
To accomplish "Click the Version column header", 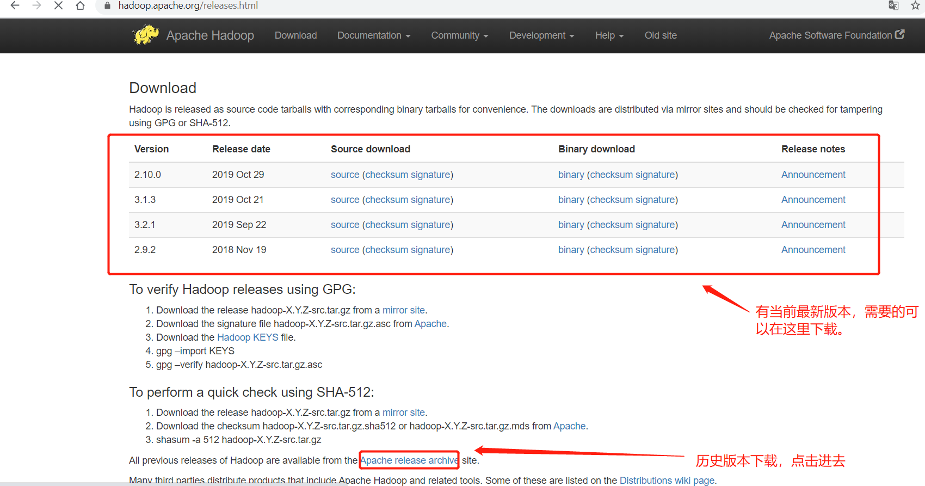I will (151, 149).
